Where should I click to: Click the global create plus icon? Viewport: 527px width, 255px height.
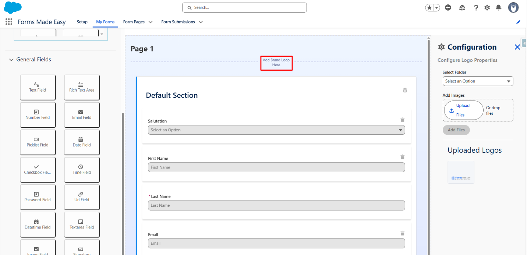448,8
